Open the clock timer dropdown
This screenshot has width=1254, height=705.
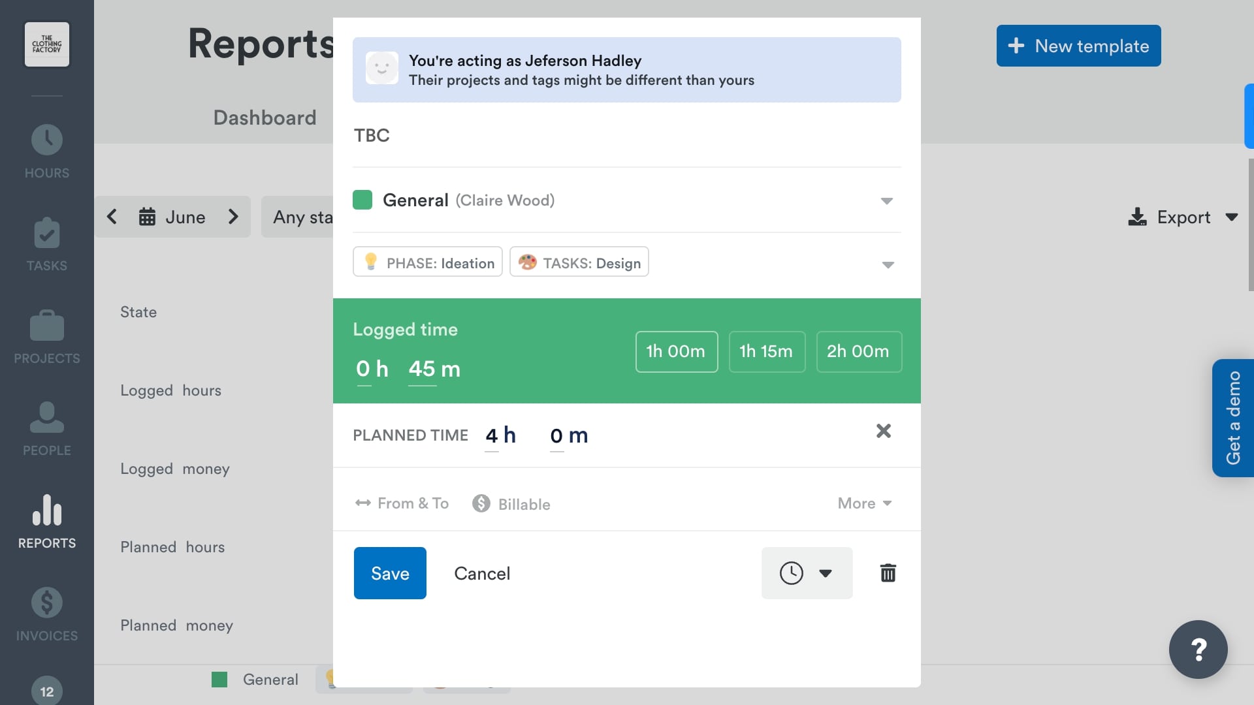click(x=807, y=573)
